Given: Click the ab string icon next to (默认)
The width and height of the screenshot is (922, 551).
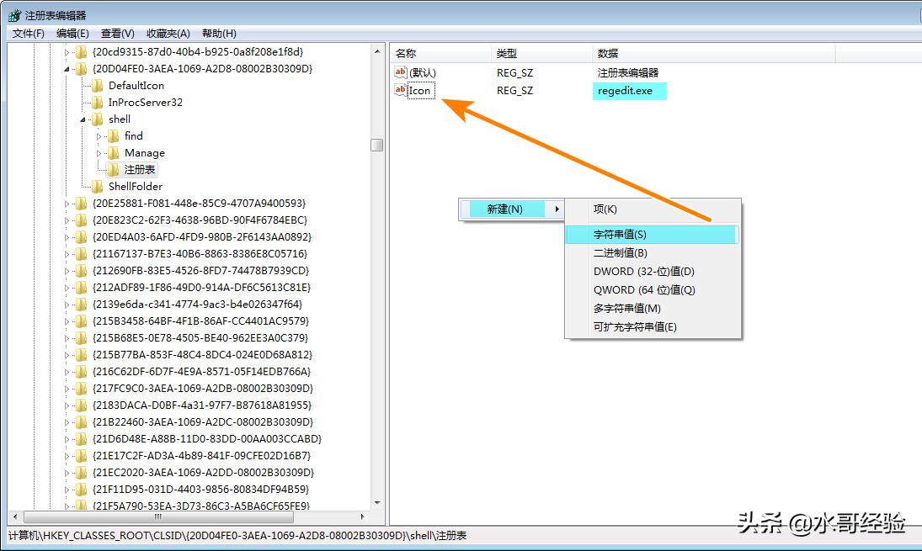Looking at the screenshot, I should point(400,72).
